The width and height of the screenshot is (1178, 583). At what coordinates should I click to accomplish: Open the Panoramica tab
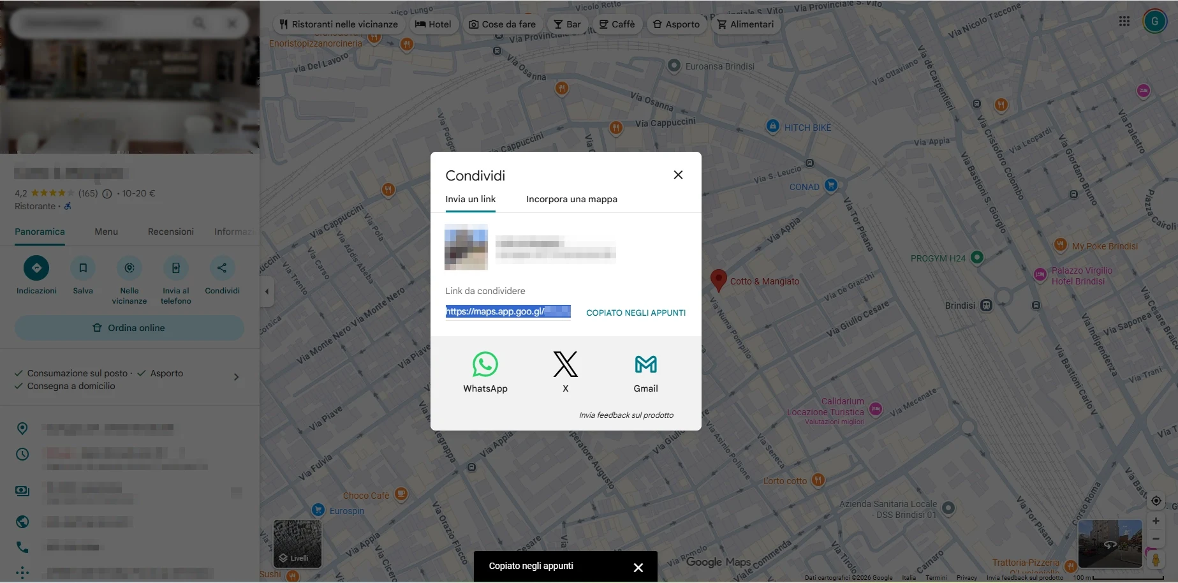[x=40, y=232]
